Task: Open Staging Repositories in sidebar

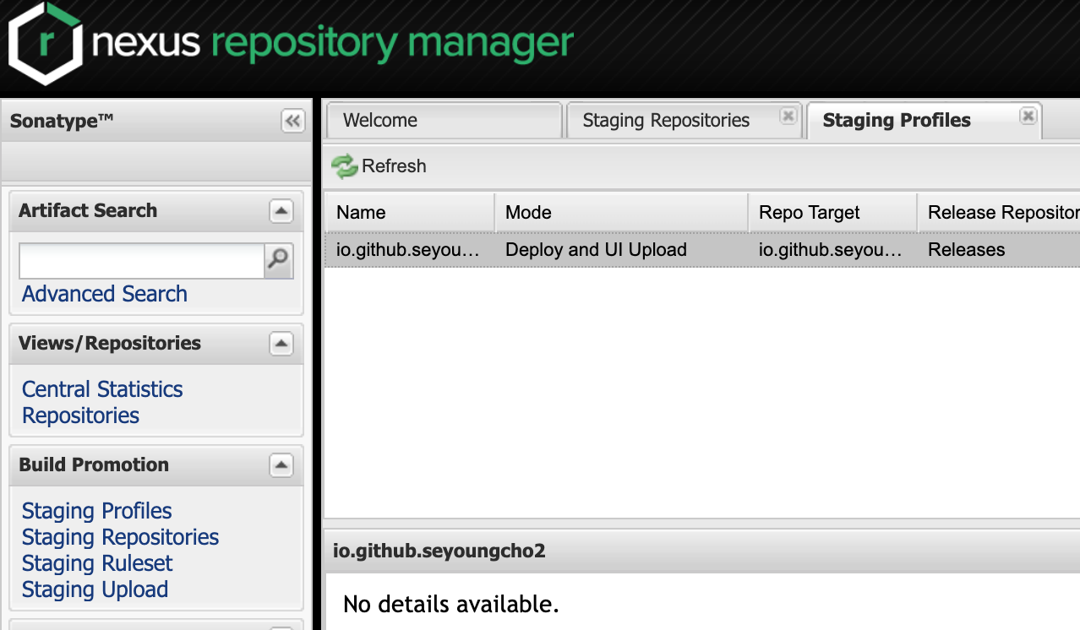Action: 120,537
